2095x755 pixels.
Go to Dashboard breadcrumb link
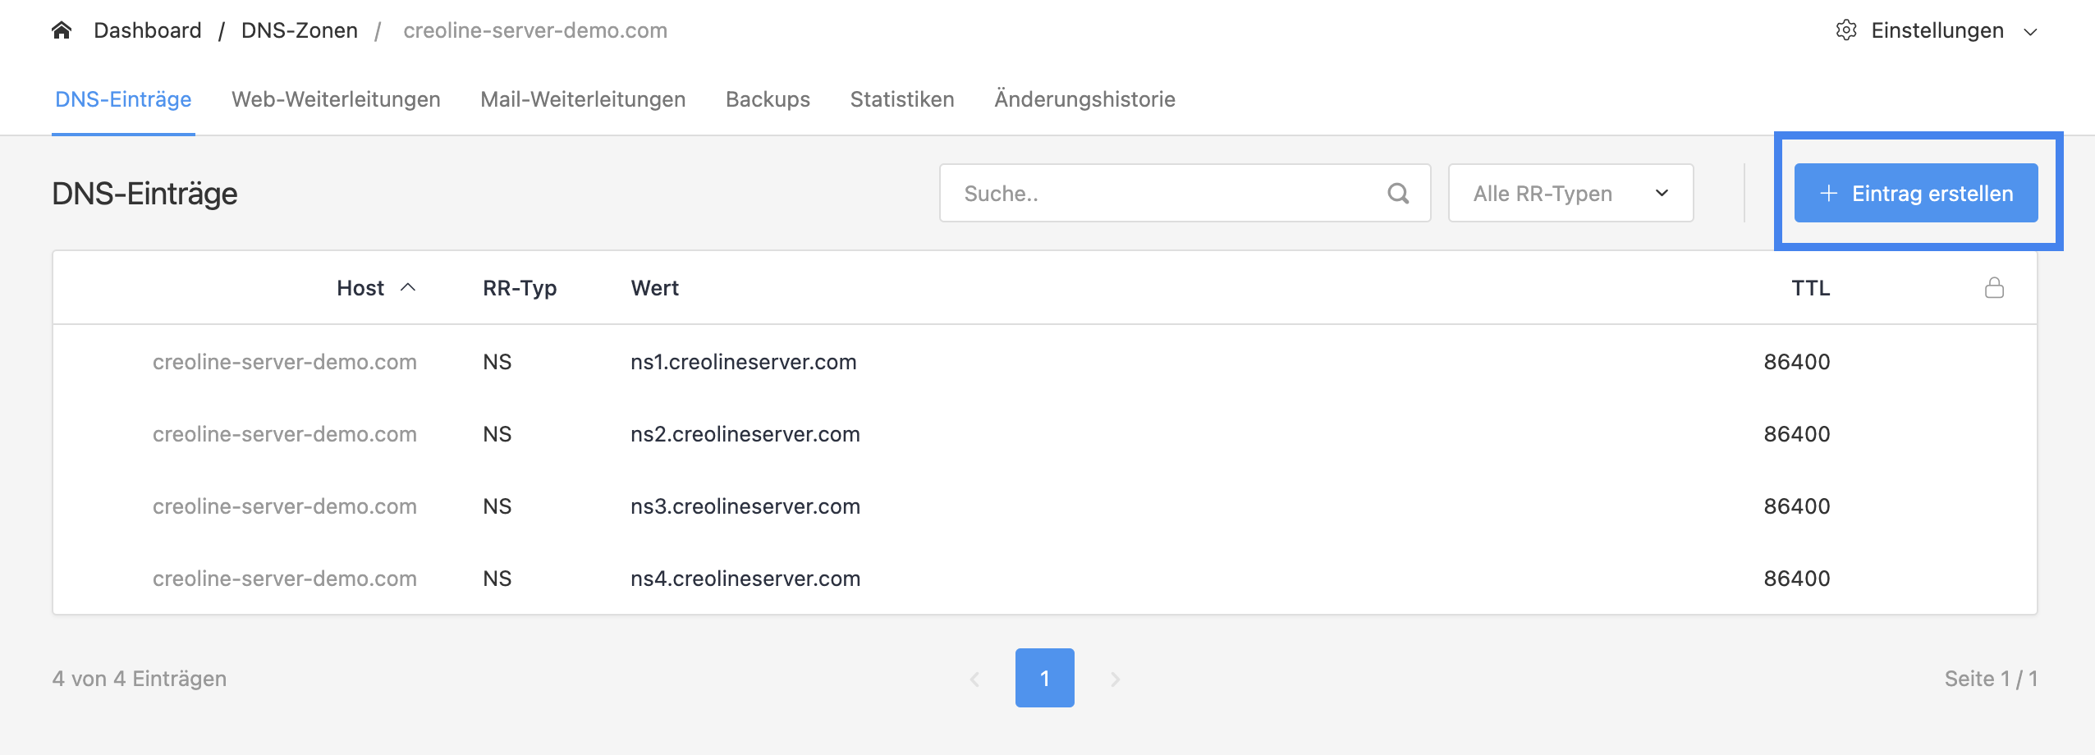pyautogui.click(x=148, y=30)
